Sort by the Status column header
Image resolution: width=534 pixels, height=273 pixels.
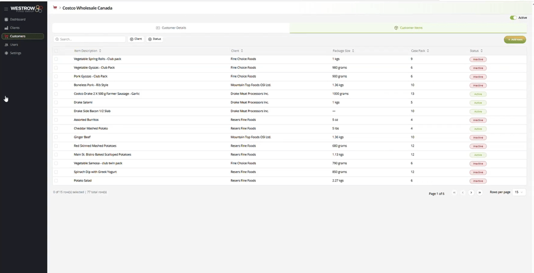click(x=476, y=51)
